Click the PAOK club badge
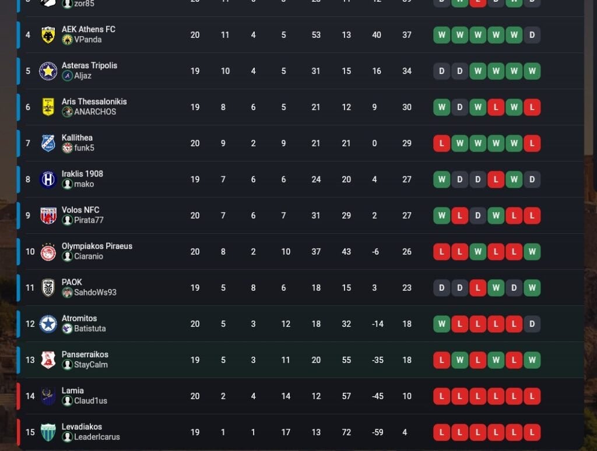 coord(48,288)
